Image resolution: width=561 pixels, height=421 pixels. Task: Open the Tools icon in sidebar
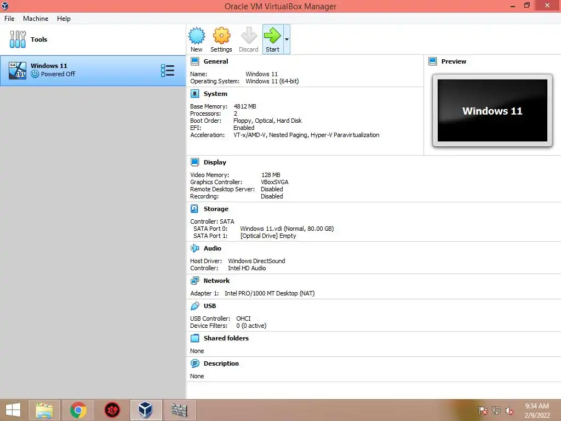pyautogui.click(x=18, y=39)
